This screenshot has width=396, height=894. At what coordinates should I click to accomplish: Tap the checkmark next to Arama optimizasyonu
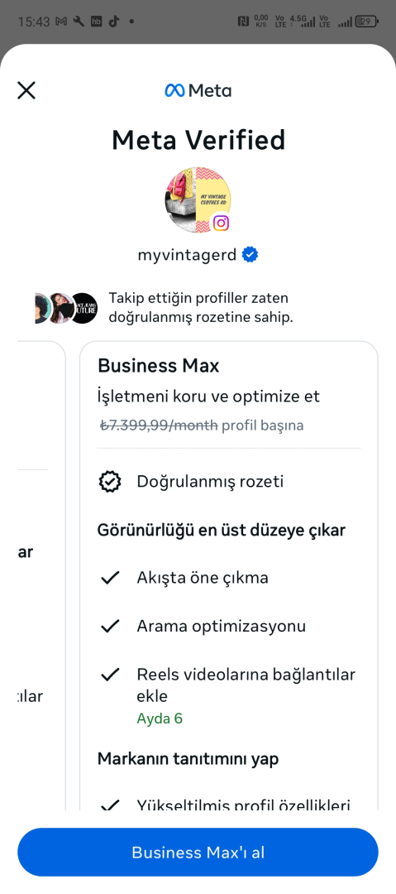point(110,626)
